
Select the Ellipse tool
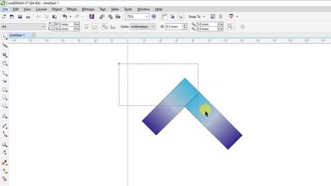pyautogui.click(x=5, y=98)
